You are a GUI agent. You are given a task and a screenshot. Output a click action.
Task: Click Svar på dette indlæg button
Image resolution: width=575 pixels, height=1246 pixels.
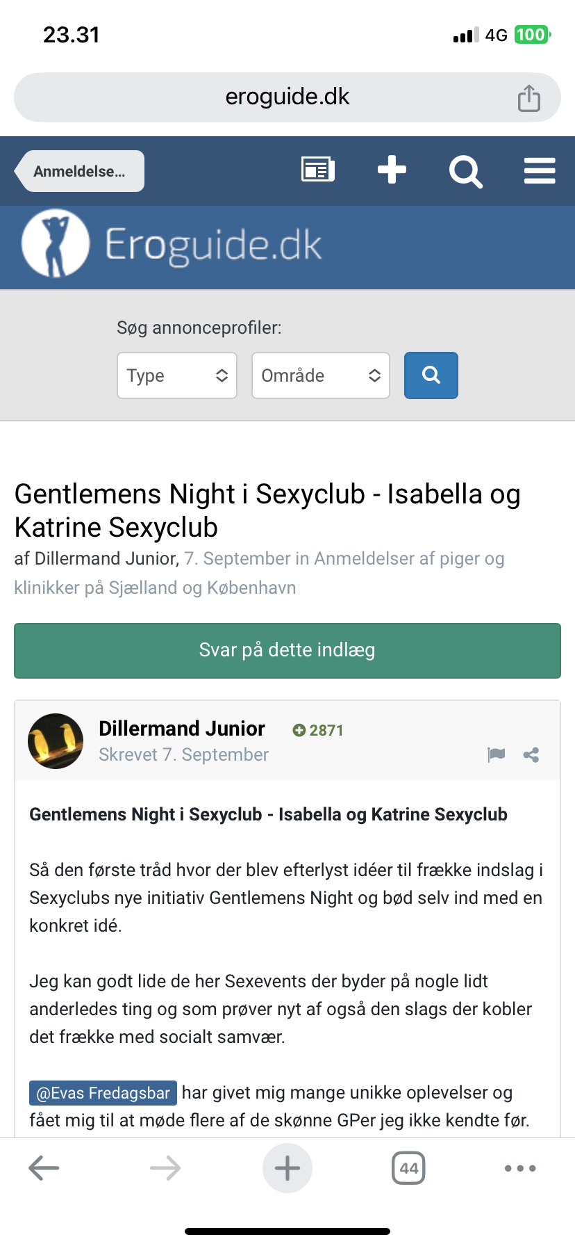[287, 650]
